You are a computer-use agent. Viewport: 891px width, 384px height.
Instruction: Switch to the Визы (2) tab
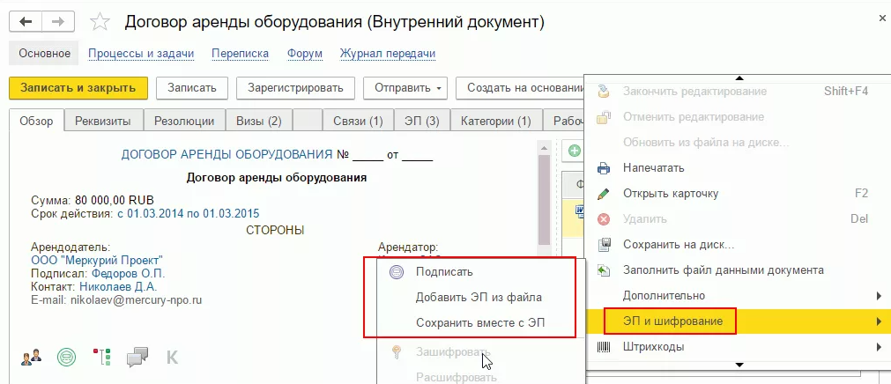(257, 121)
